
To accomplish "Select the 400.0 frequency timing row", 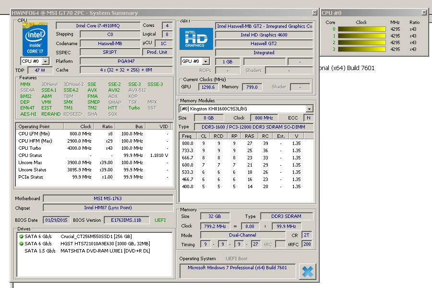I will (x=246, y=187).
